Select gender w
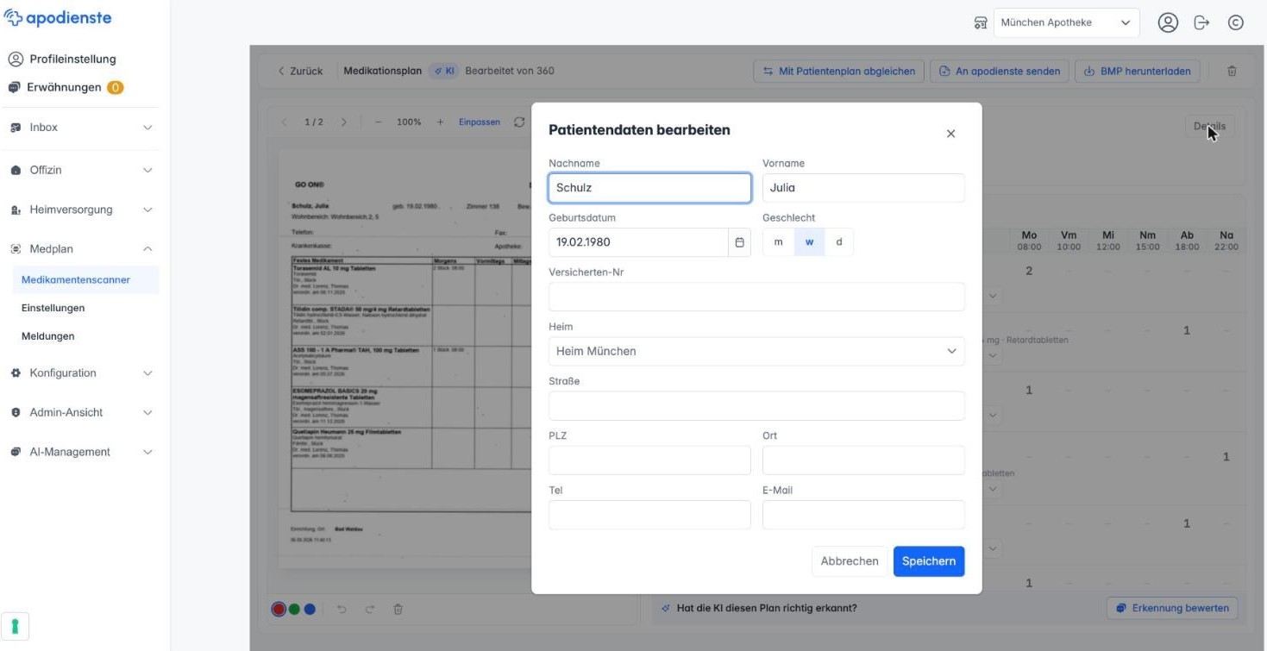The image size is (1267, 651). pyautogui.click(x=809, y=242)
